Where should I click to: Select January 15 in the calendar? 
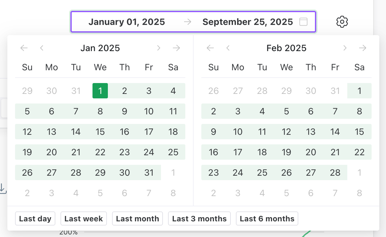tap(100, 132)
